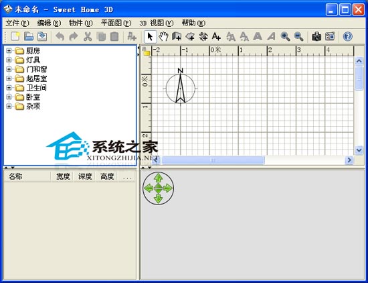The image size is (368, 283).
Task: Click the compass rose on the plan
Action: click(x=180, y=87)
